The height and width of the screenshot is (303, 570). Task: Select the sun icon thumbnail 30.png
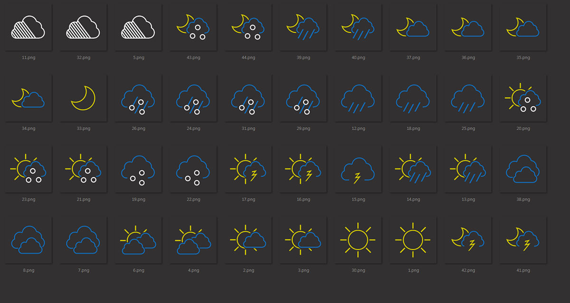click(x=358, y=240)
